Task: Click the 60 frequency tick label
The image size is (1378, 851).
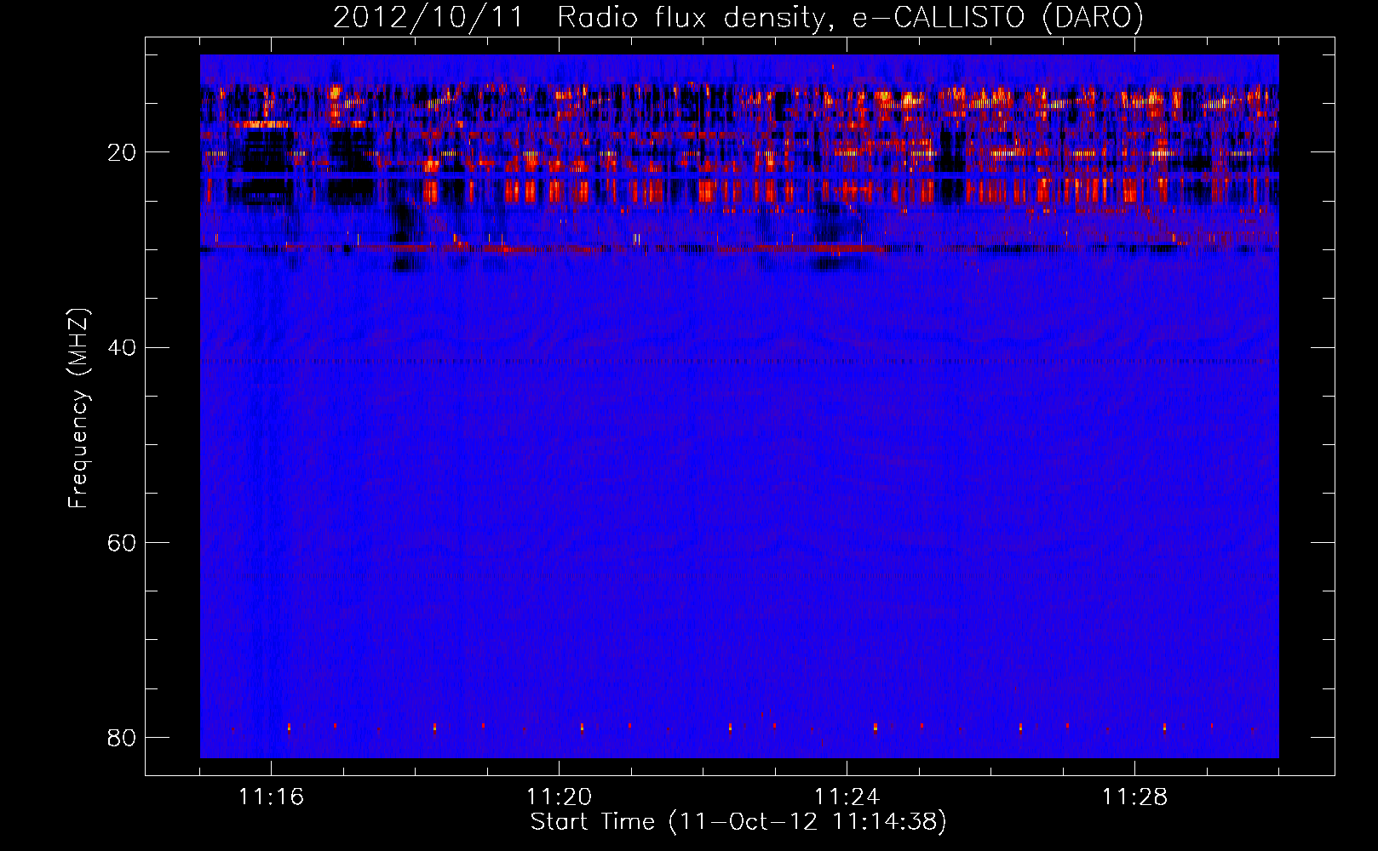Action: (122, 543)
